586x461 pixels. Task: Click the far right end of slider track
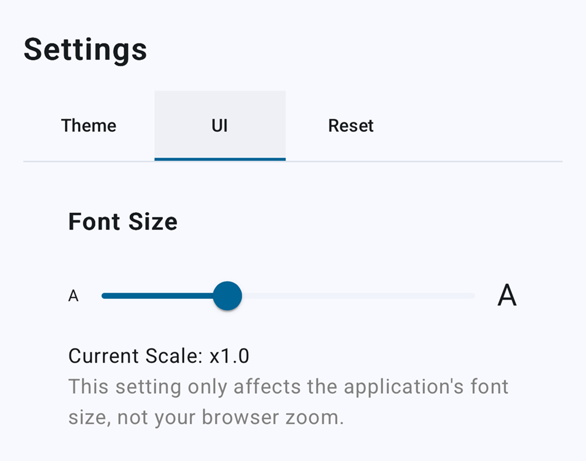coord(472,296)
